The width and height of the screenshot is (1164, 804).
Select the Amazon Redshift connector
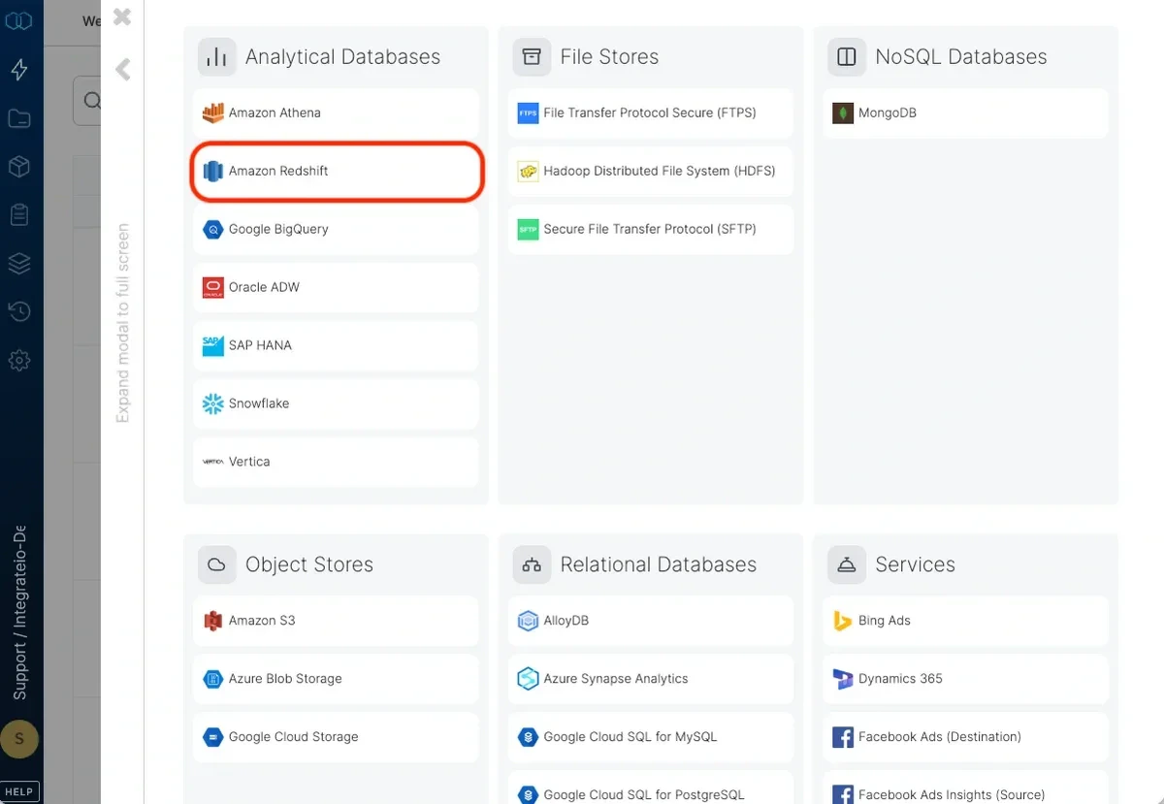click(x=336, y=171)
